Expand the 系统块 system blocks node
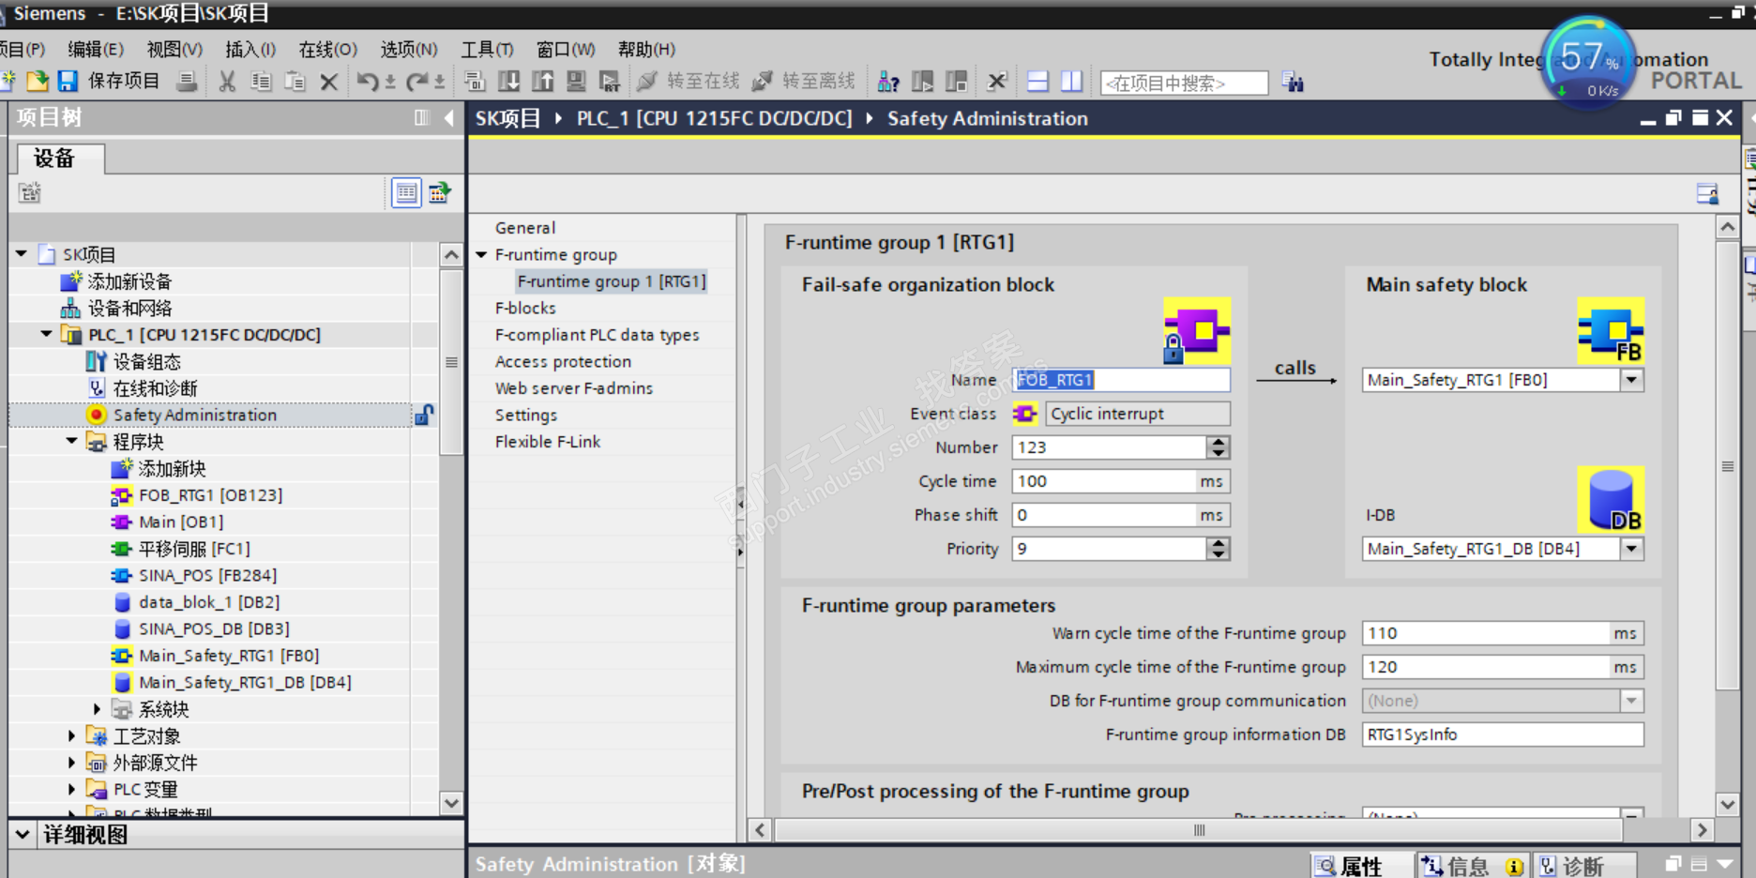 click(98, 709)
